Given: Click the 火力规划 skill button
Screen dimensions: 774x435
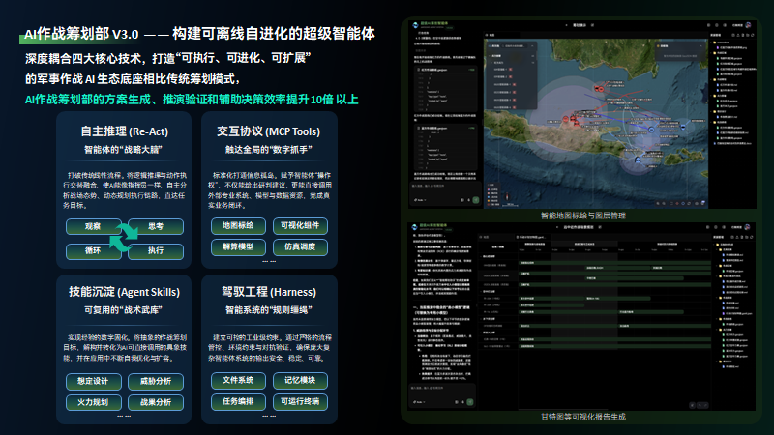Looking at the screenshot, I should (x=93, y=402).
